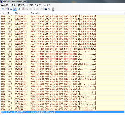This screenshot has width=125, height=115.
Task: Click the speech bubble comment icon
Action: [x=49, y=9]
